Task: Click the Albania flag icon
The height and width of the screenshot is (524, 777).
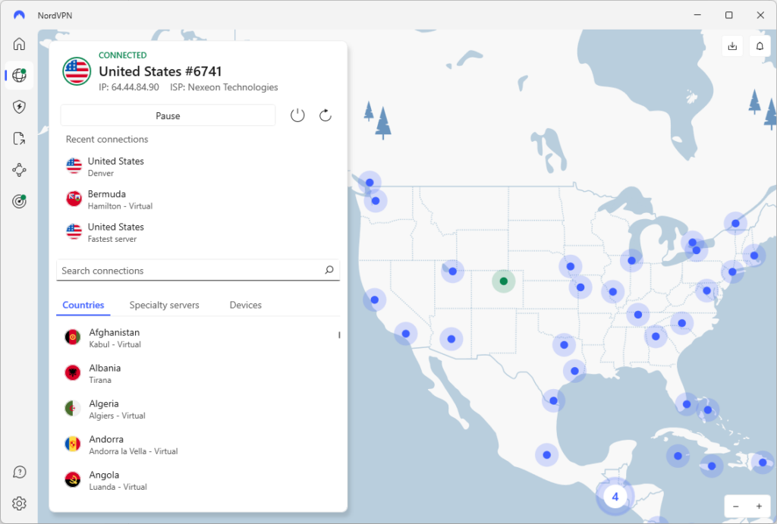Action: point(73,373)
